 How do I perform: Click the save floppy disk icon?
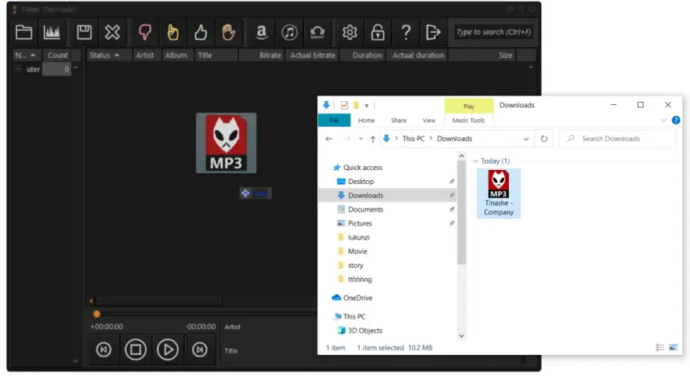[x=84, y=32]
